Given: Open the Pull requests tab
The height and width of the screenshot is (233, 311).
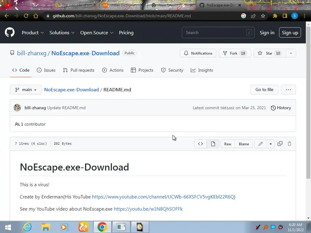Looking at the screenshot, I should 79,70.
